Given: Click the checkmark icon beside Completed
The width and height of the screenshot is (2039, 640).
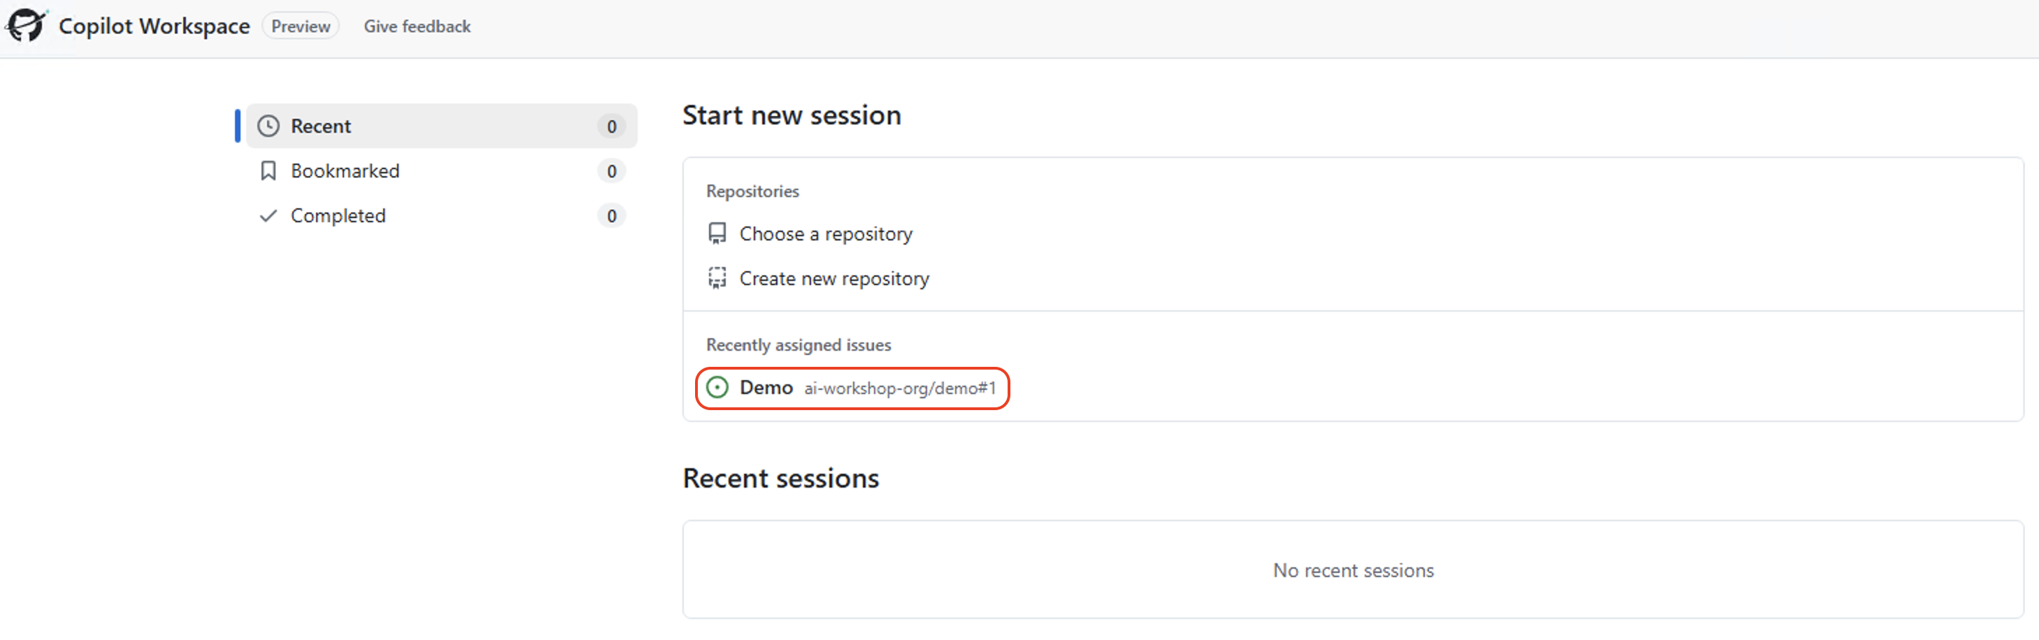Looking at the screenshot, I should pyautogui.click(x=269, y=215).
